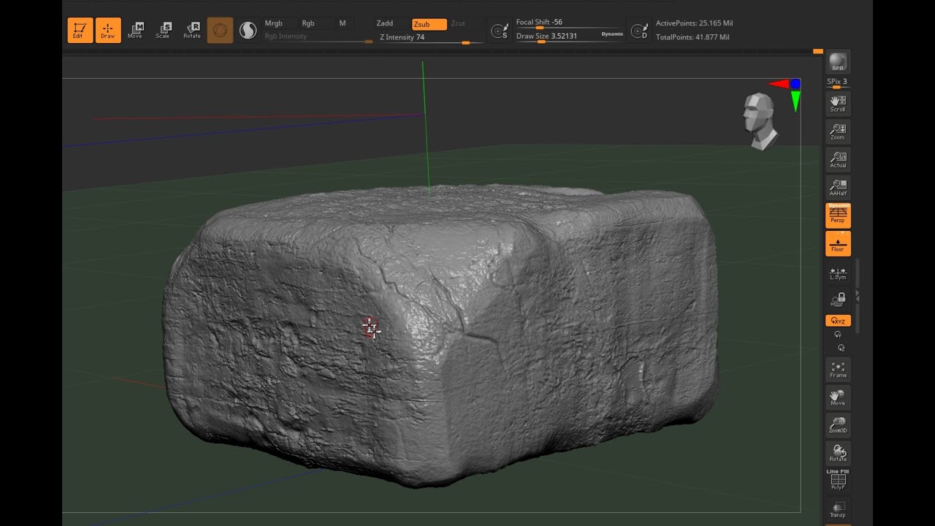Frame the mesh with the Frame button
Viewport: 935px width, 526px height.
coord(838,370)
